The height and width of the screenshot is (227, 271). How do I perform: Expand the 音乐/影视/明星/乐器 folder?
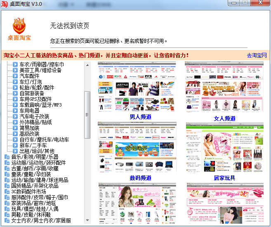pyautogui.click(x=7, y=157)
